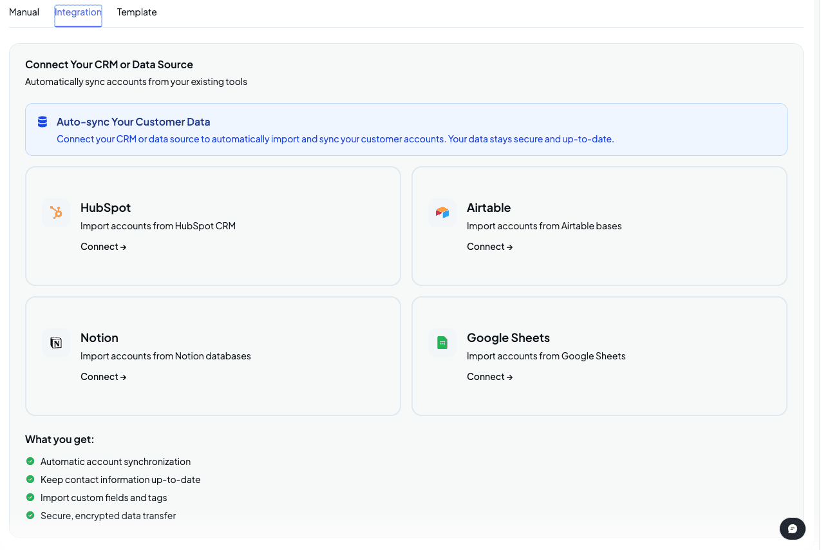Click the Notion logo icon
821x550 pixels.
tap(56, 343)
